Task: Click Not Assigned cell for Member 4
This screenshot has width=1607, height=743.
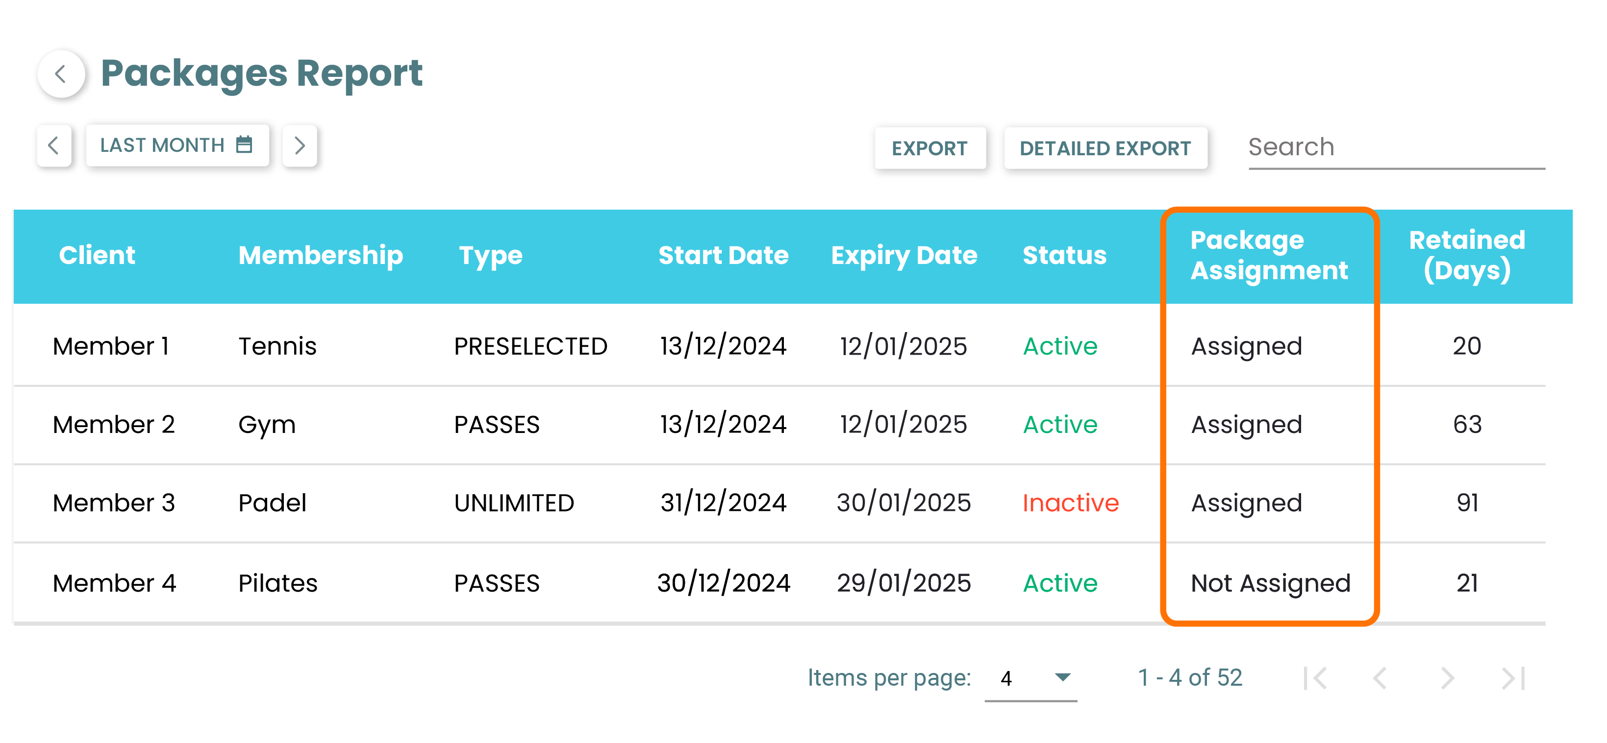Action: coord(1270,583)
